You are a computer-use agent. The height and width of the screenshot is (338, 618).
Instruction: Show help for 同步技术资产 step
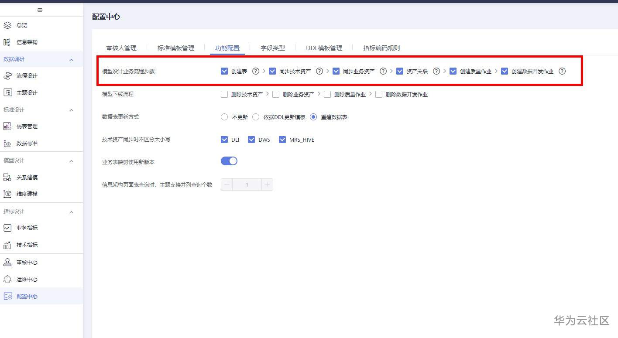(319, 71)
